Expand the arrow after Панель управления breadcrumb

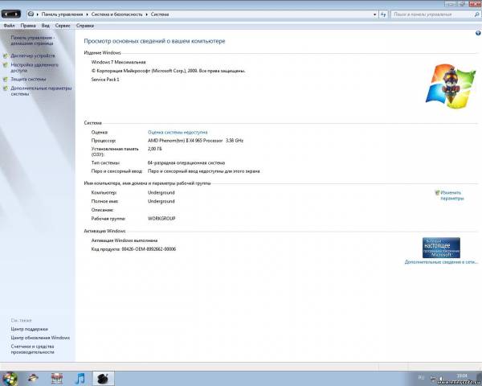87,14
